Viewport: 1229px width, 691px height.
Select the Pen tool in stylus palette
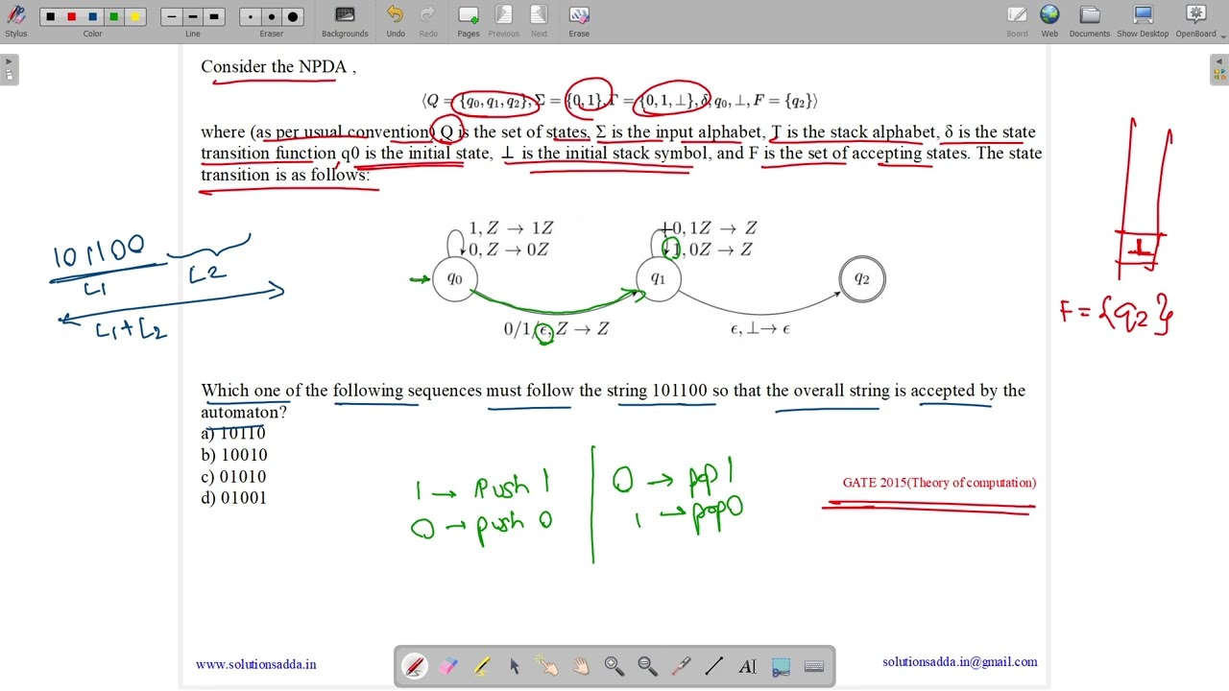415,666
